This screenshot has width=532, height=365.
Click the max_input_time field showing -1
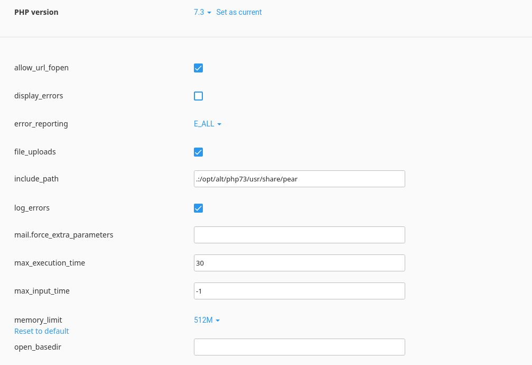[299, 291]
